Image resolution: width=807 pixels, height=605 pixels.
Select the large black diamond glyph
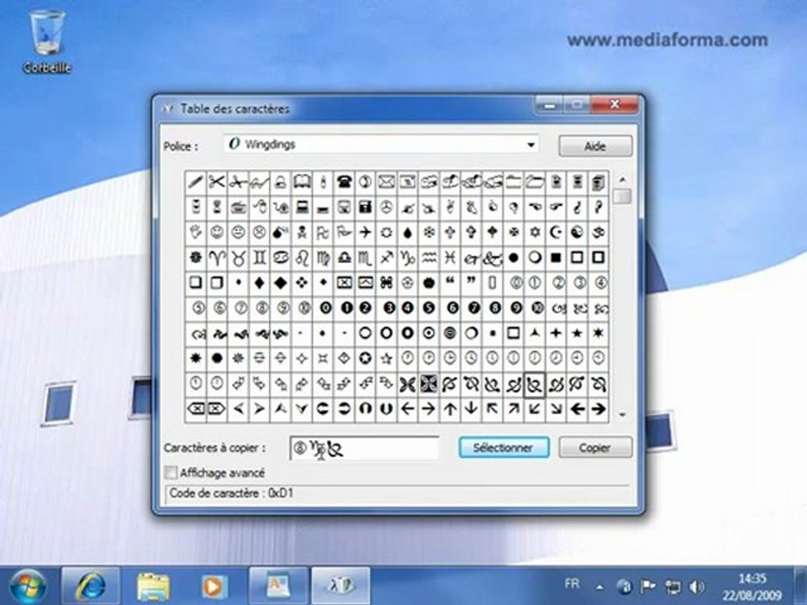[281, 283]
